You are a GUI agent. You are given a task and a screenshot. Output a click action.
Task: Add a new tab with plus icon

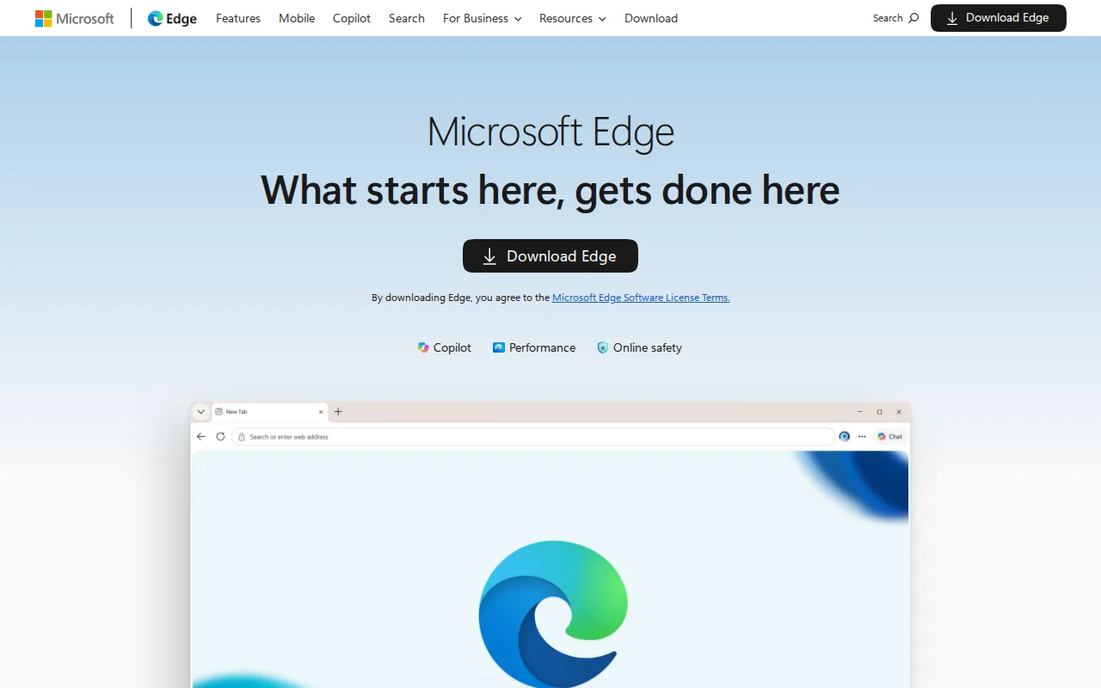coord(338,412)
